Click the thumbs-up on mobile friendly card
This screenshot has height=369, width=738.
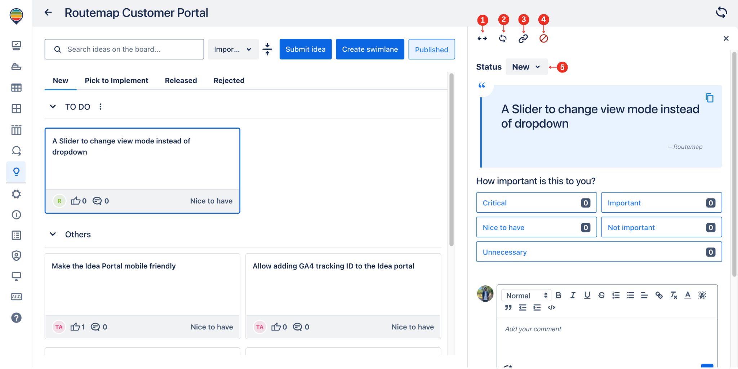(x=75, y=327)
